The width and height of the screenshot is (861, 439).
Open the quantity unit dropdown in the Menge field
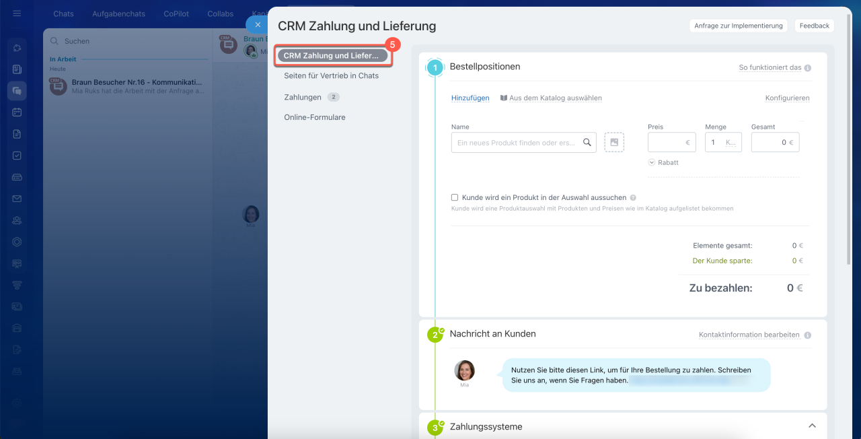click(x=731, y=143)
